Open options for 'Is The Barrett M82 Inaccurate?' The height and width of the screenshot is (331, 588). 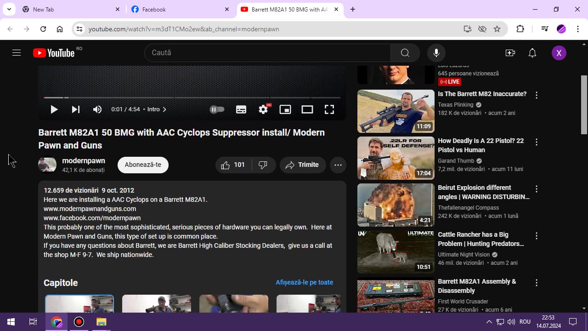tap(537, 95)
